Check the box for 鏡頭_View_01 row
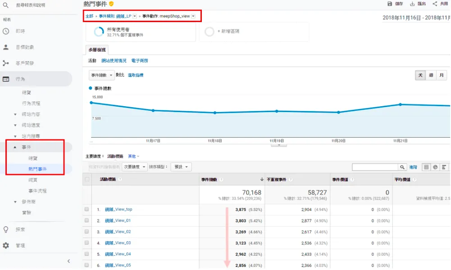 click(87, 220)
